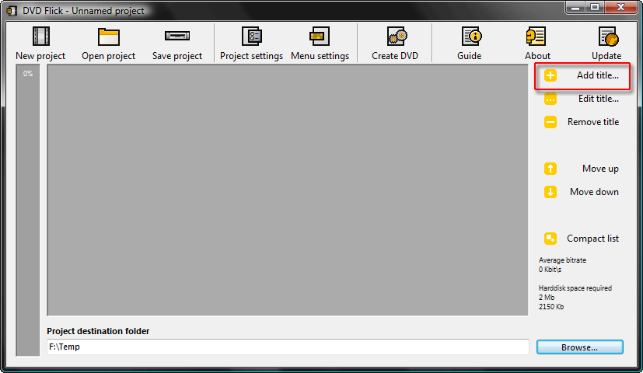The width and height of the screenshot is (643, 373).
Task: Click the Move up label
Action: point(600,169)
